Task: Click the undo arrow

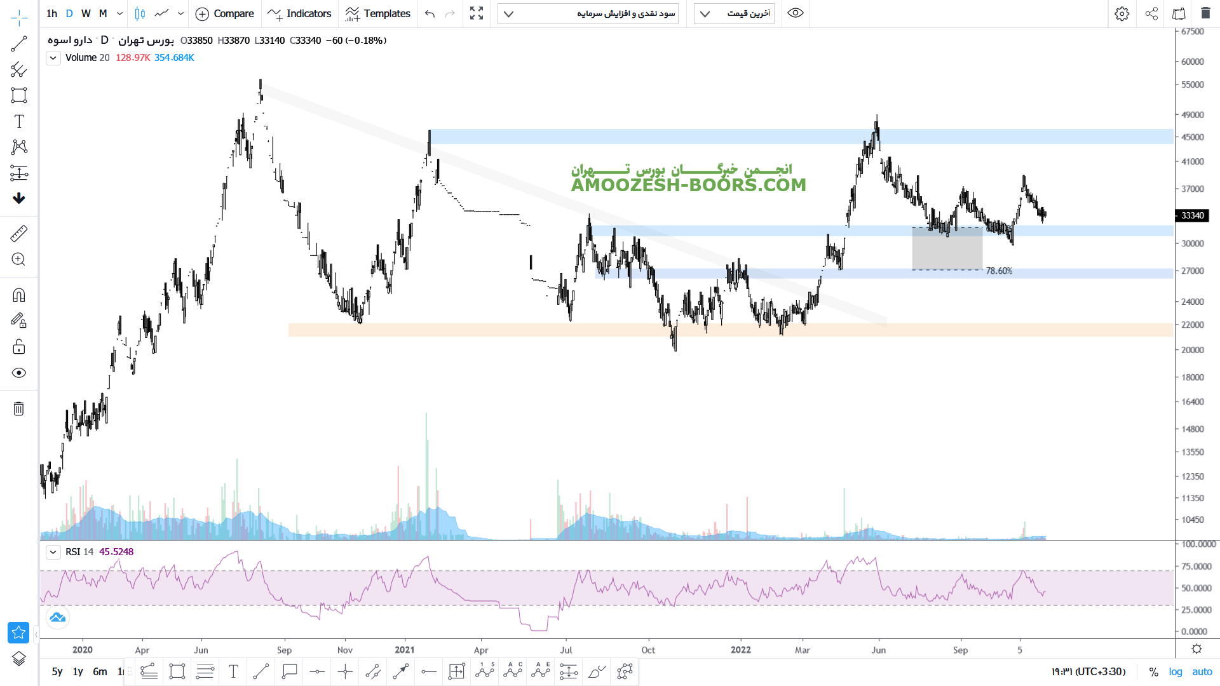Action: coord(430,13)
